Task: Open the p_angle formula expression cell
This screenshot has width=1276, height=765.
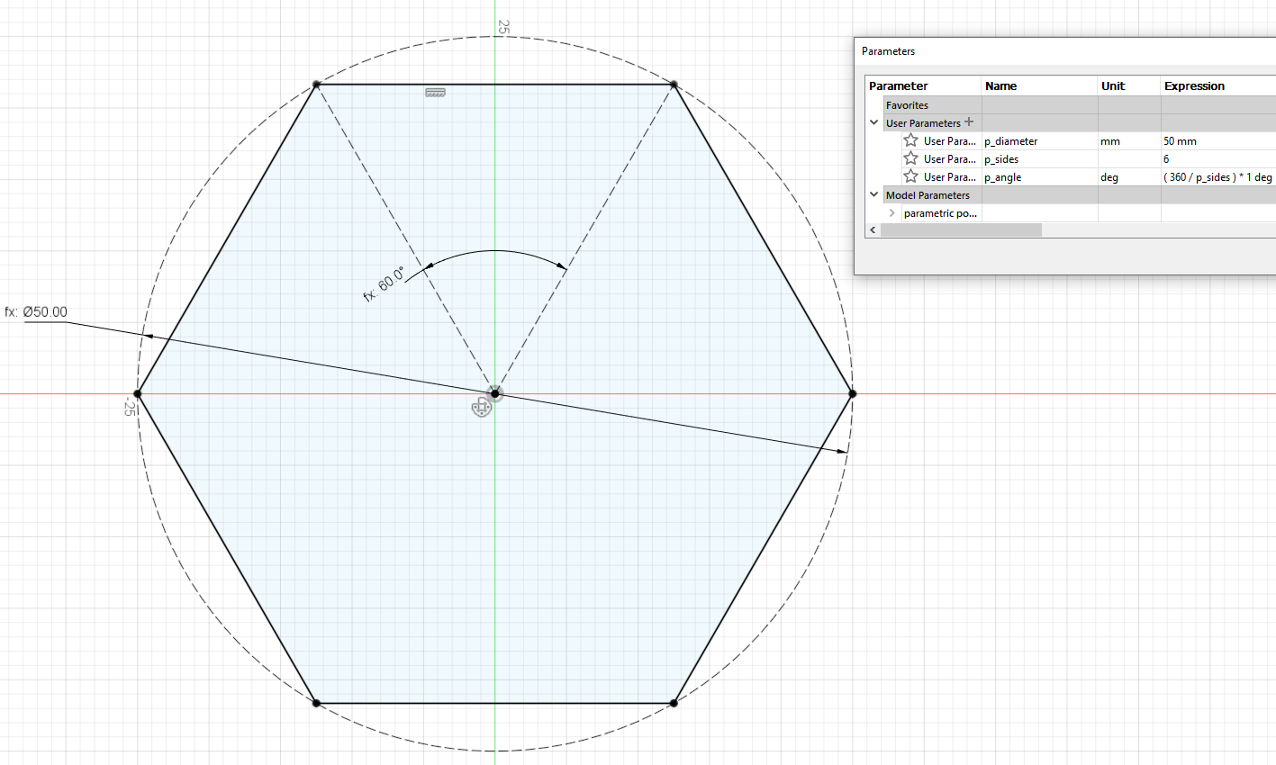Action: tap(1217, 177)
